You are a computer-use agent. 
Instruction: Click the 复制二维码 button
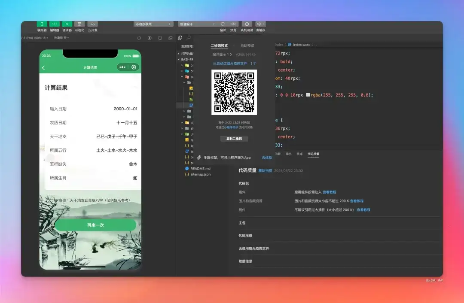[x=234, y=139]
